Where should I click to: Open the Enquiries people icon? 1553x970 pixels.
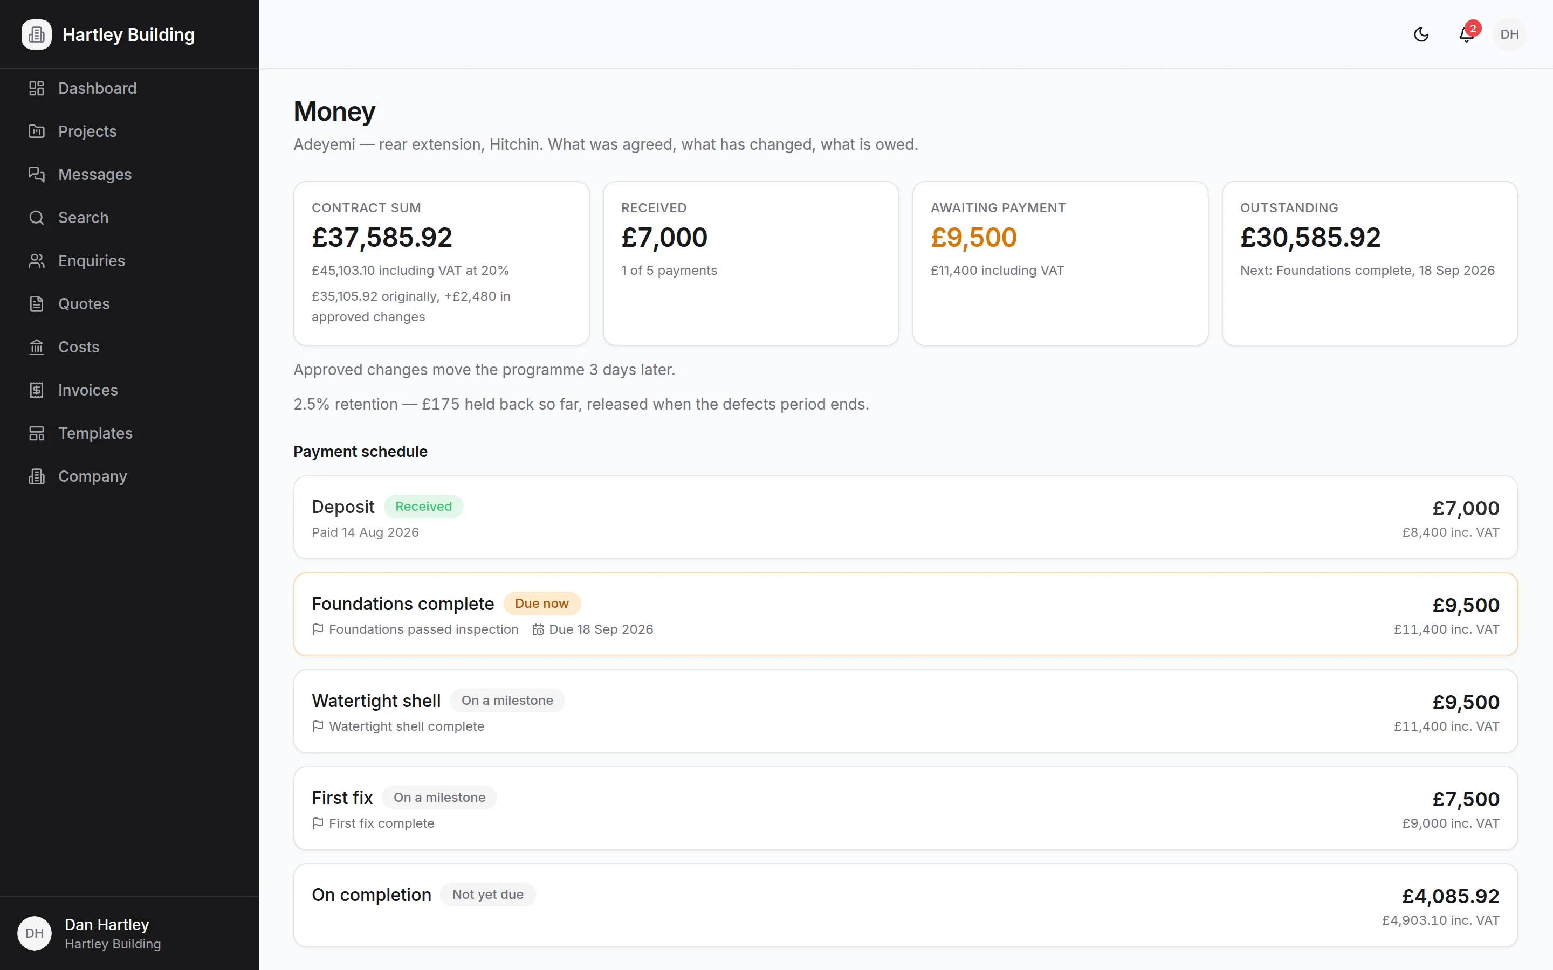37,260
